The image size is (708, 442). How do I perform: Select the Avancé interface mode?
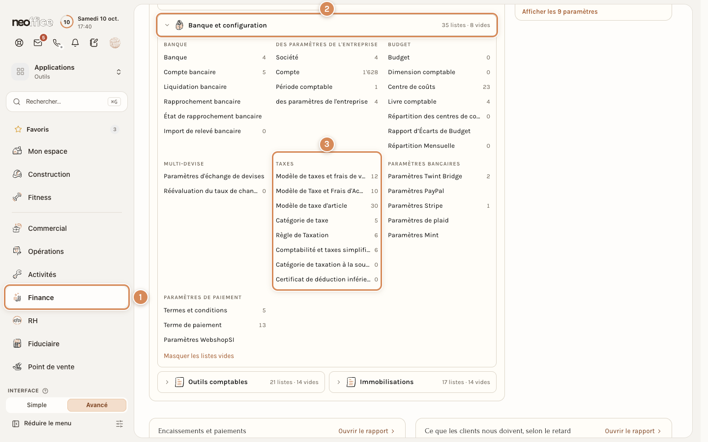pos(97,405)
